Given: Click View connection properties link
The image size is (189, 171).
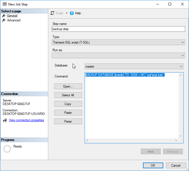Looking at the screenshot, I should (x=26, y=120).
